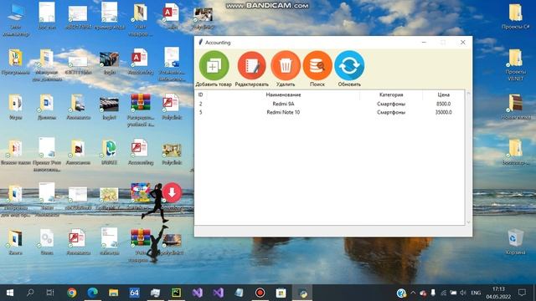Open the Редактировать edit icon

(x=251, y=65)
